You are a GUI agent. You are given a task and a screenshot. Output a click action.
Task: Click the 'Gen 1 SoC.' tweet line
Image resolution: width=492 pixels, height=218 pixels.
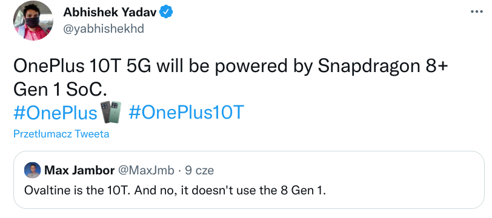60,90
